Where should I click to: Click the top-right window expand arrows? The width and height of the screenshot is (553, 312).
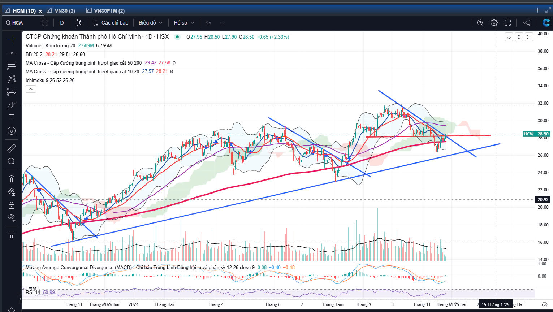click(548, 10)
